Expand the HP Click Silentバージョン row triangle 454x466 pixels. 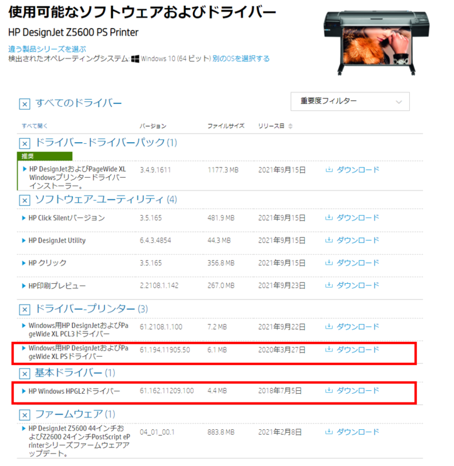point(24,218)
